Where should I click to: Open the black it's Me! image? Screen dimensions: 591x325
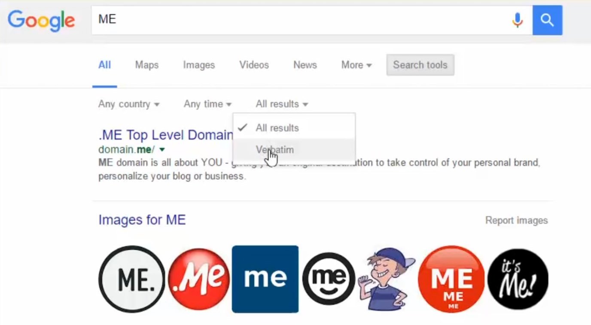pos(518,279)
